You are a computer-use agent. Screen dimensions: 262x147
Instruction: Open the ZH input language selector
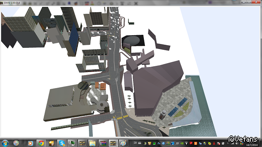point(135,143)
